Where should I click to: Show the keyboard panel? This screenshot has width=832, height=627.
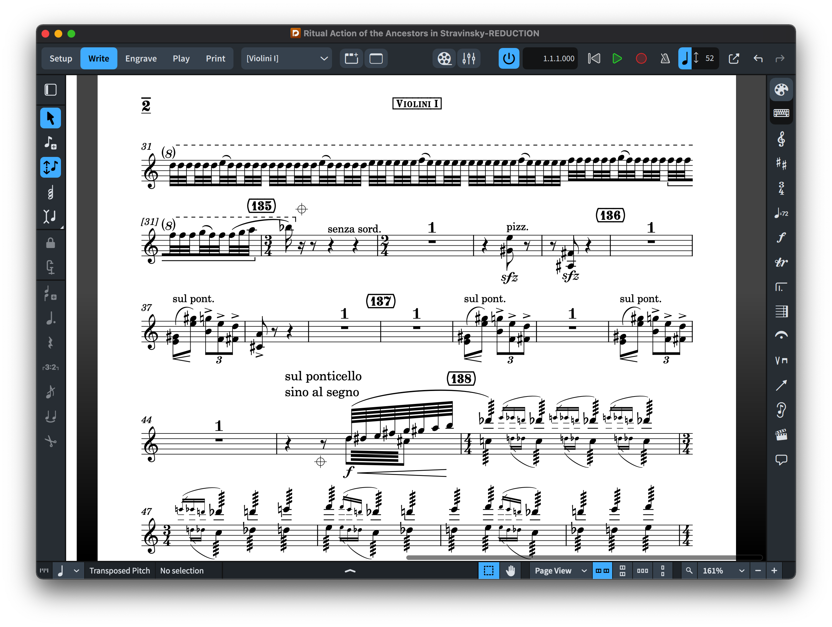click(781, 113)
